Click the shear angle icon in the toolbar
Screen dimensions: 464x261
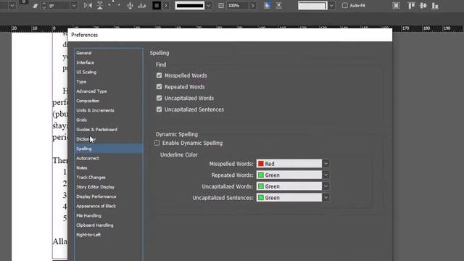(x=35, y=6)
